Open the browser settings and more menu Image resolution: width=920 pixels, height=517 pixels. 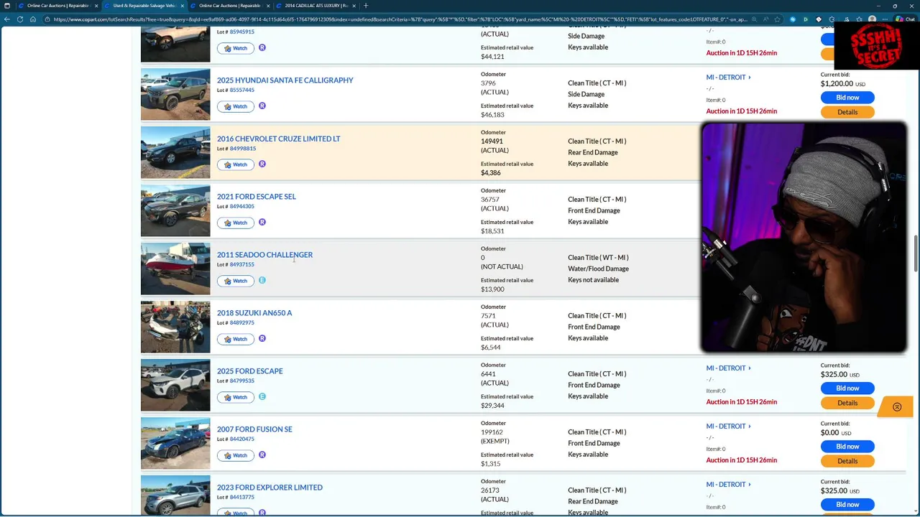tap(885, 19)
